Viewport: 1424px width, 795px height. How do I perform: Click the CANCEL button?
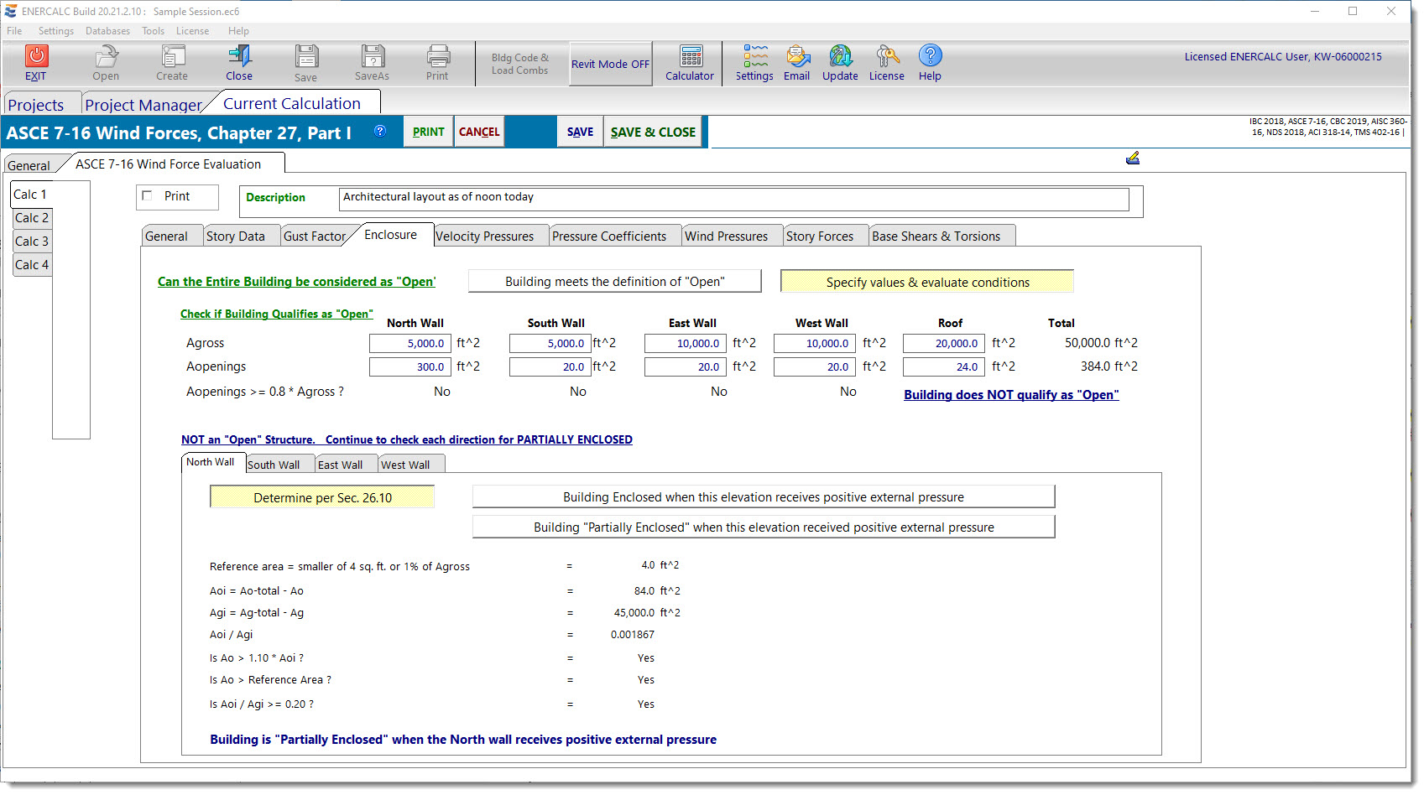(x=479, y=132)
